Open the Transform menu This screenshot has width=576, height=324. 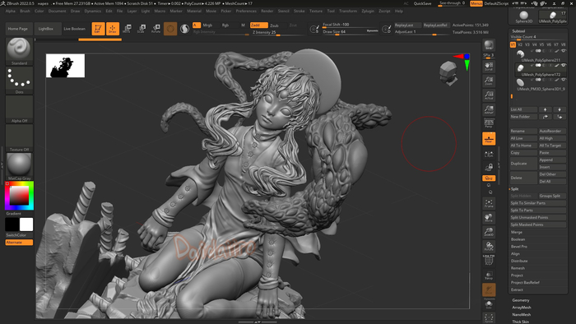[x=347, y=11]
